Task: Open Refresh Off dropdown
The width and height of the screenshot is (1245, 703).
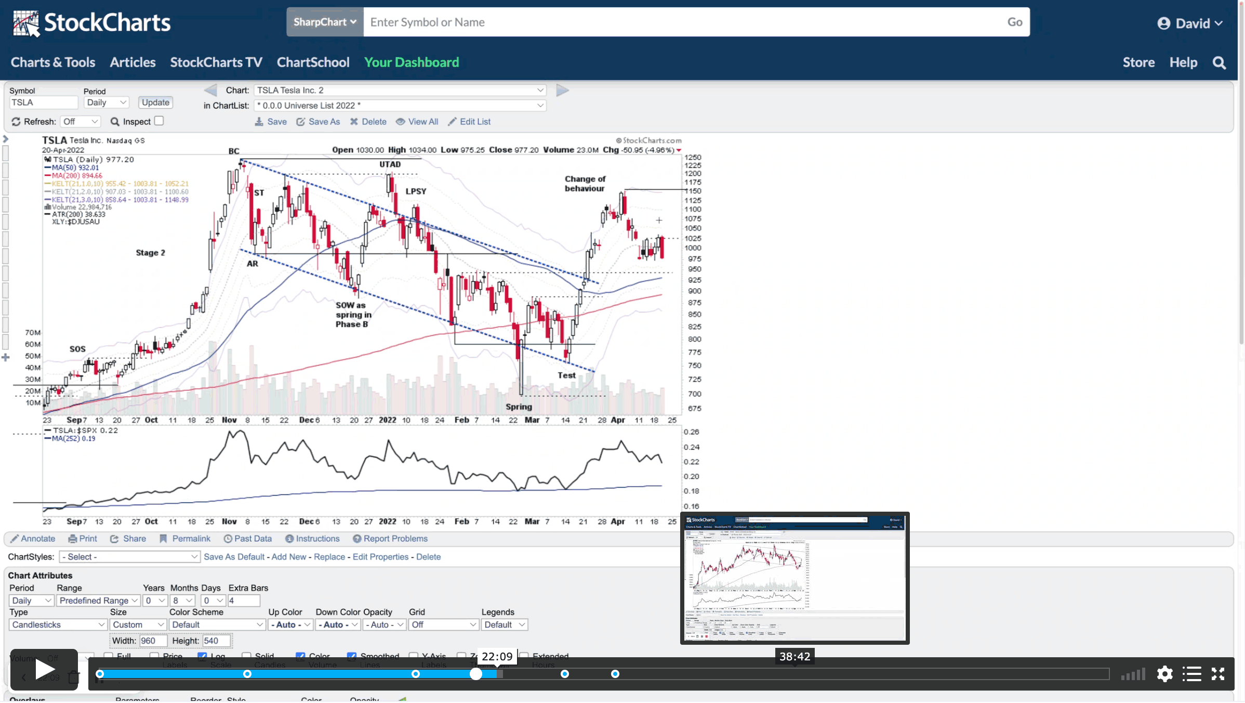Action: click(x=80, y=122)
